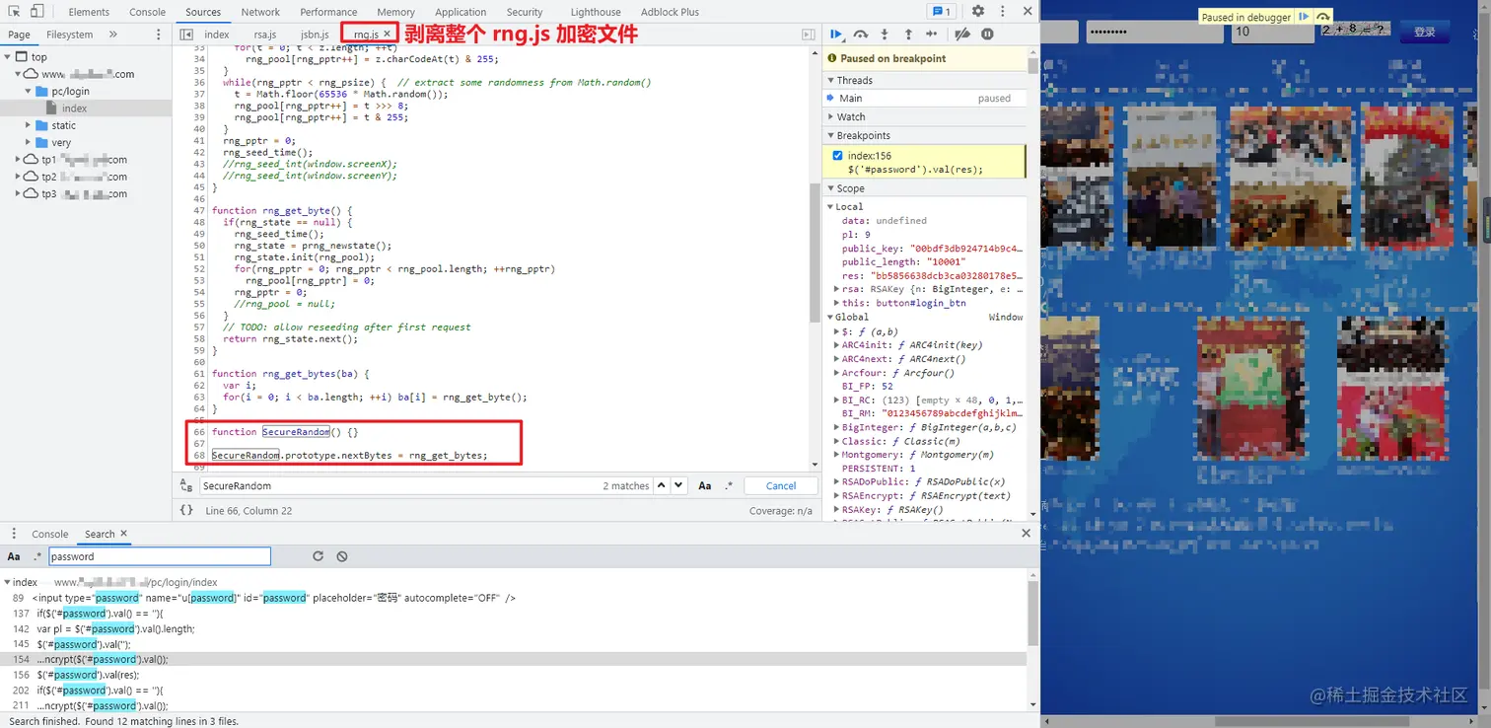The width and height of the screenshot is (1491, 728).
Task: Close the drawer Search tab
Action: click(123, 534)
